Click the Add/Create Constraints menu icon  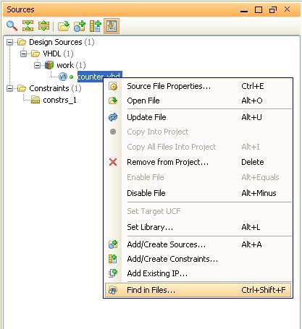[113, 259]
